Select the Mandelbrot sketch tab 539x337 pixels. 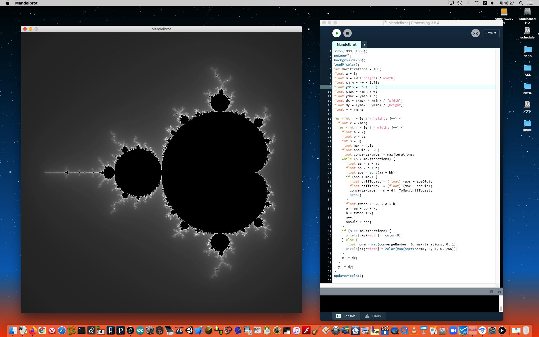tap(346, 45)
